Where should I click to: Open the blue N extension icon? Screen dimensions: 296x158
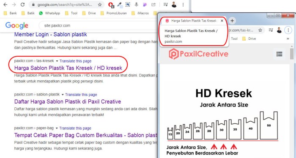[128, 5]
